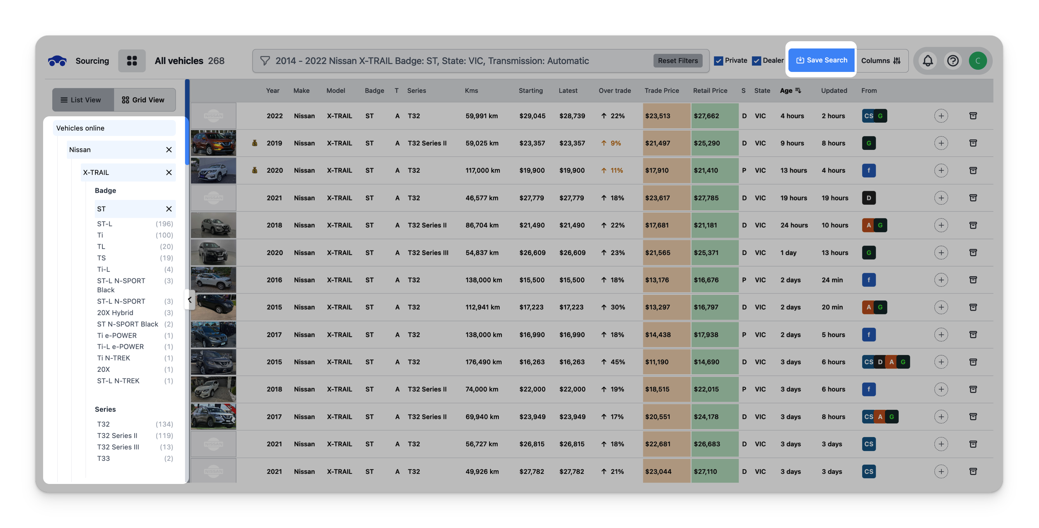Click the money bag icon on 2020 row
1039x528 pixels.
tap(255, 170)
